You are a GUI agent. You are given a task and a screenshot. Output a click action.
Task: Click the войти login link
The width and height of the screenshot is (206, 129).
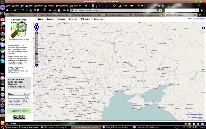(190, 19)
